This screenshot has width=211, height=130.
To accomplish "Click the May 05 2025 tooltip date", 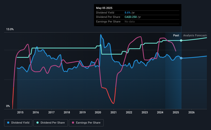I will click(x=104, y=8).
